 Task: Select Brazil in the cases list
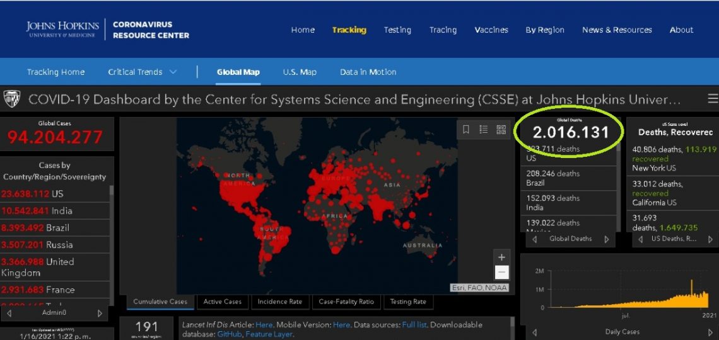point(55,227)
